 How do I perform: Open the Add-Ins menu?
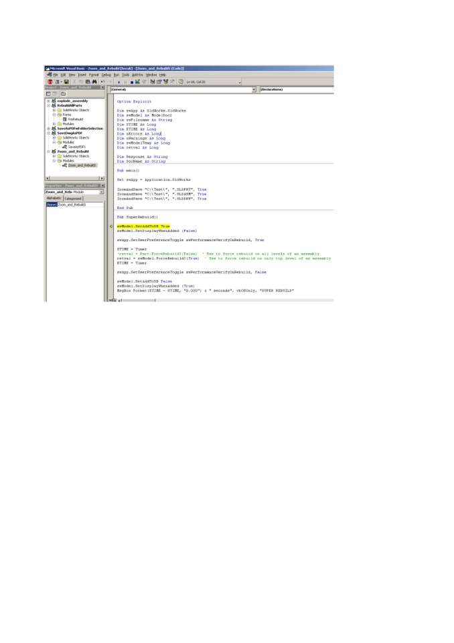point(137,74)
